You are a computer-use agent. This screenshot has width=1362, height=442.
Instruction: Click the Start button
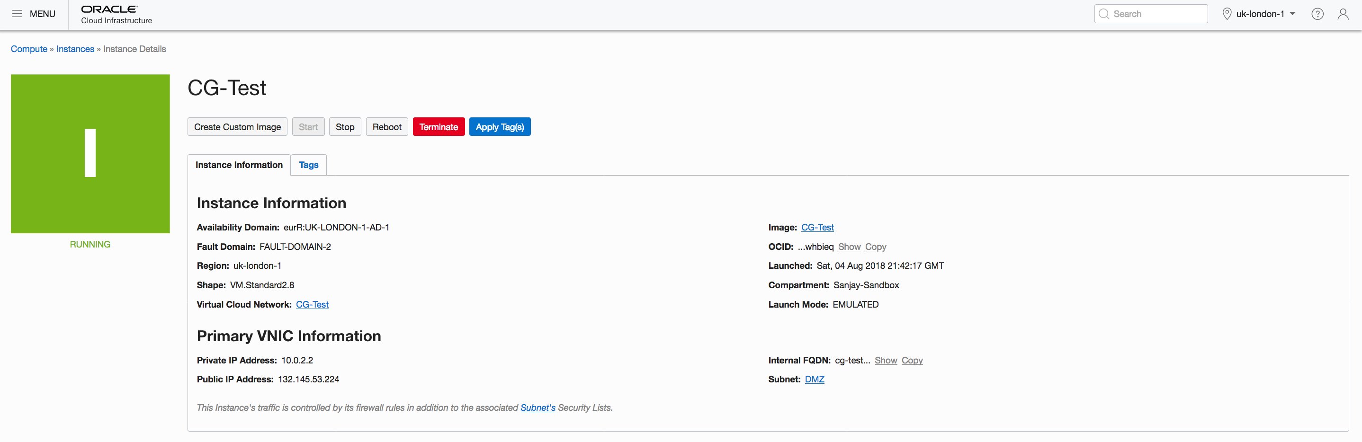point(308,127)
